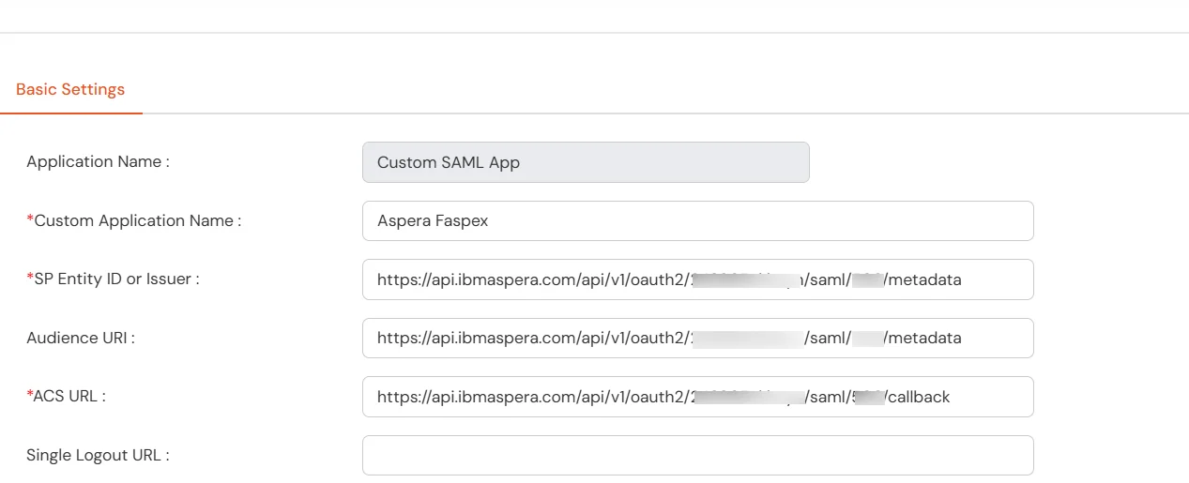Click the "Audience URI :" label text
Viewport: 1189px width, 483px height.
[x=81, y=338]
